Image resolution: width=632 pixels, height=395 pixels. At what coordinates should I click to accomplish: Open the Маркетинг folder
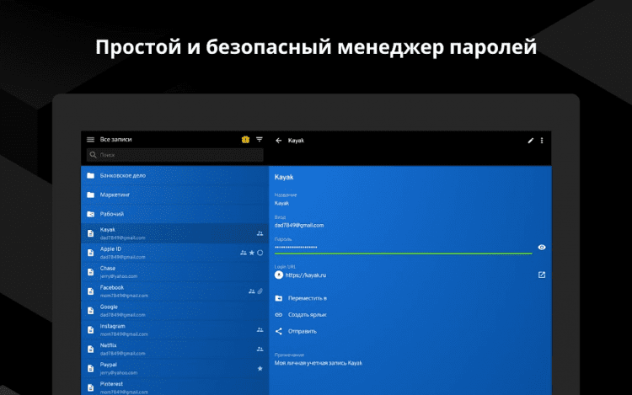click(175, 195)
